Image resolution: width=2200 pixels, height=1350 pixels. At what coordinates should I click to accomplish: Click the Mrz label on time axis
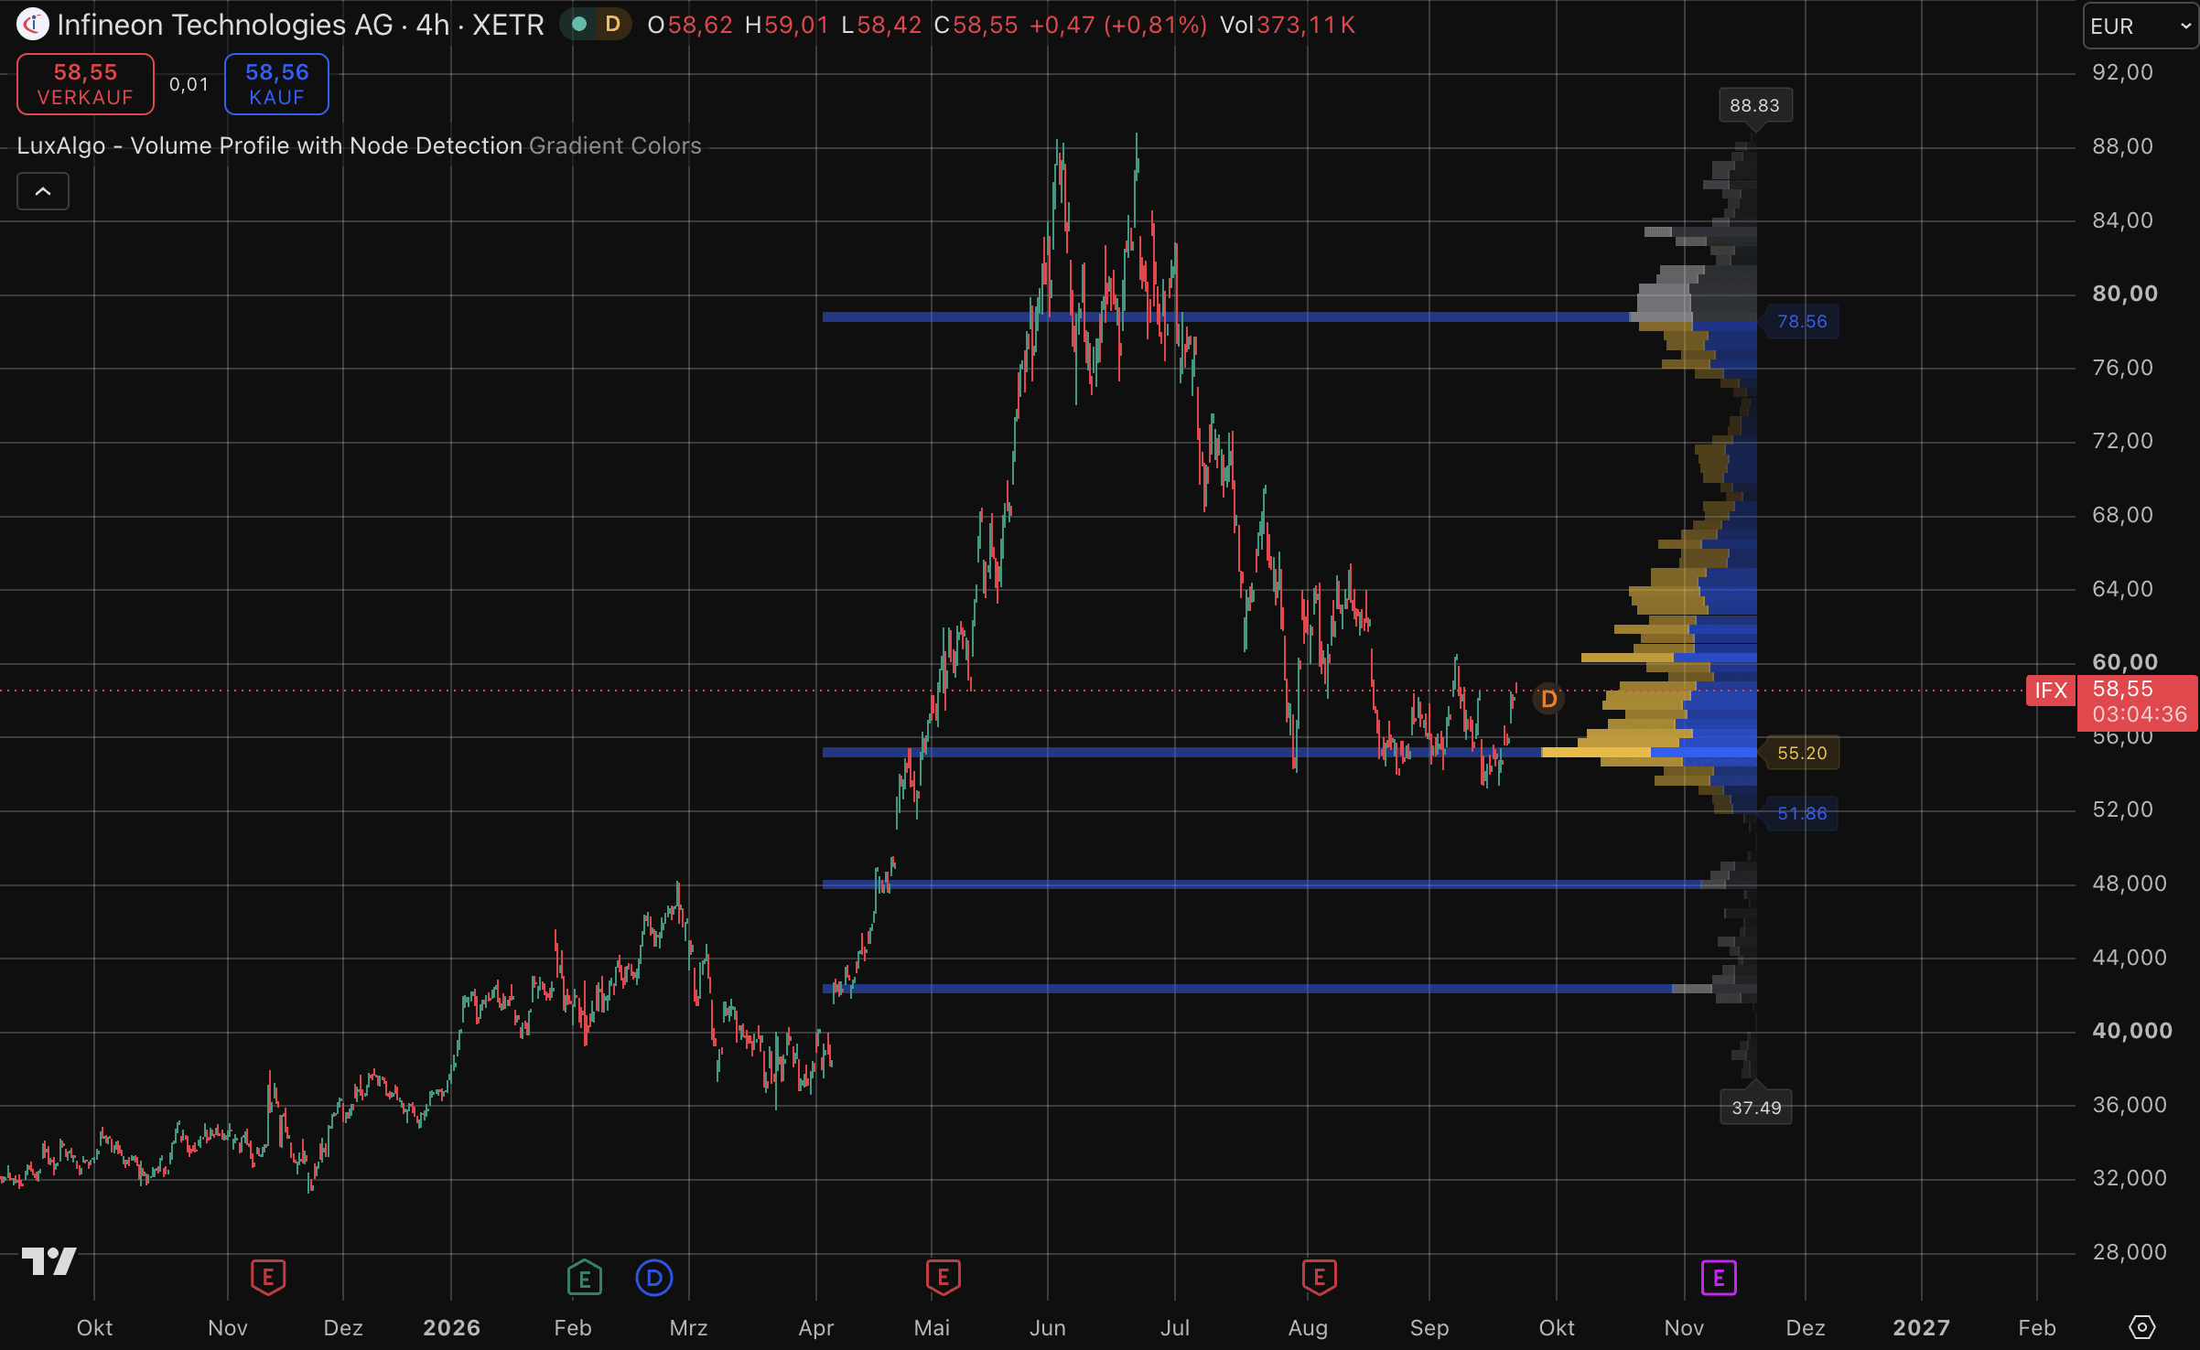click(688, 1327)
